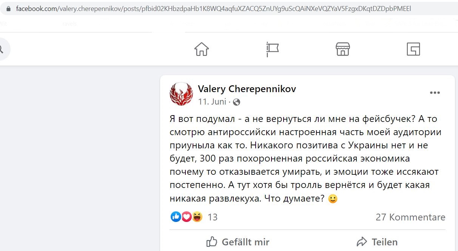Screen dimensions: 458x251
Task: Open the Marketplace storefront icon
Action: [343, 49]
